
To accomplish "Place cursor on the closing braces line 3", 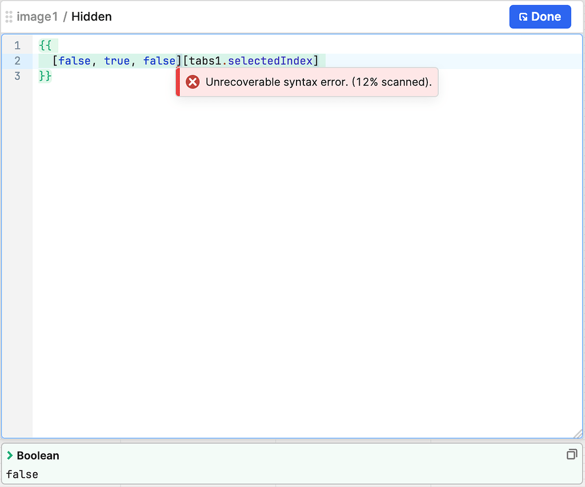I will pos(45,76).
